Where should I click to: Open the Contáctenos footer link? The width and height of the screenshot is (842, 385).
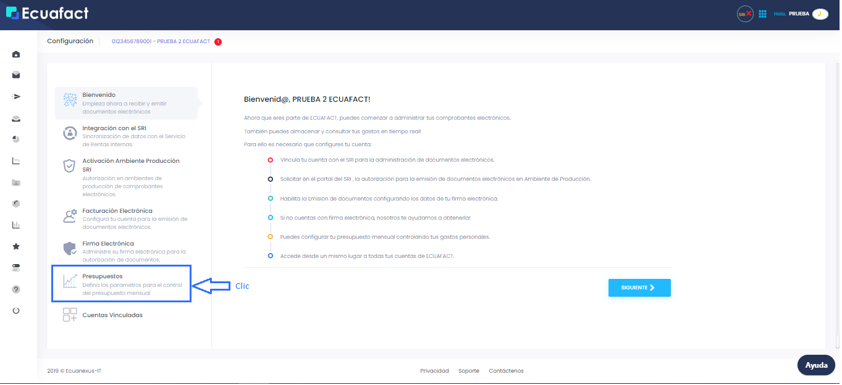(507, 371)
